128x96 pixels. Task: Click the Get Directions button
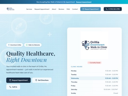click(x=42, y=80)
